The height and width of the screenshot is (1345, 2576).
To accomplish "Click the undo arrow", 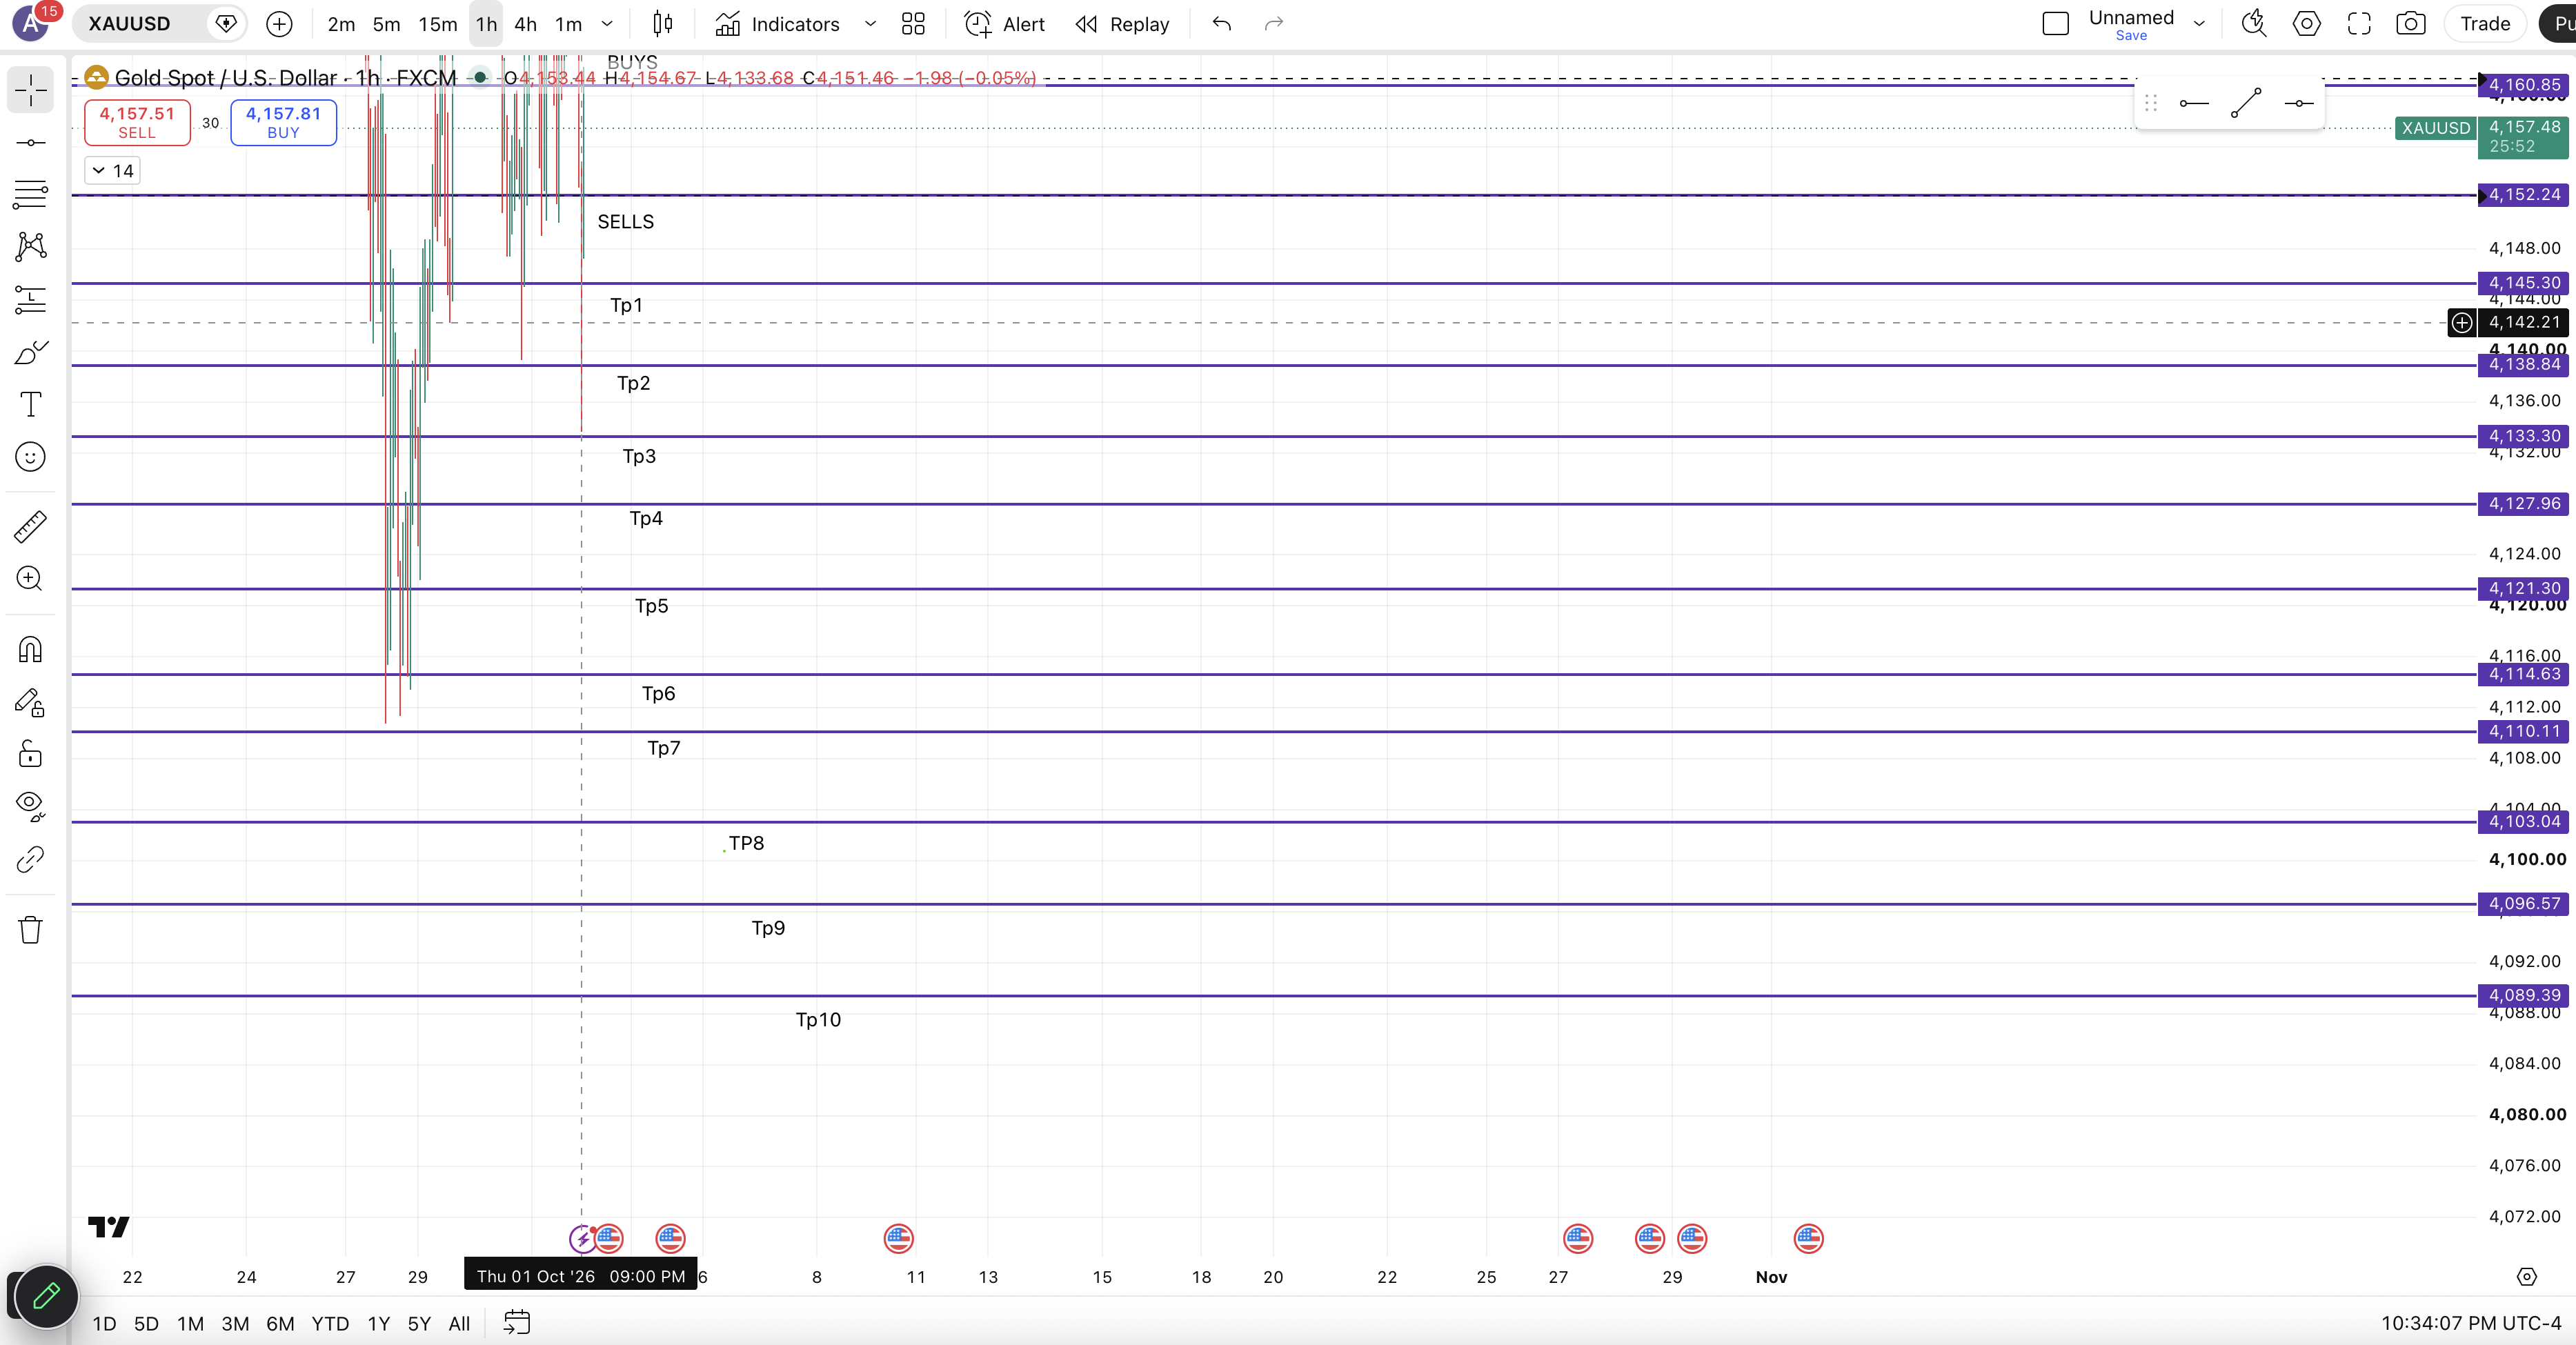I will click(1221, 24).
